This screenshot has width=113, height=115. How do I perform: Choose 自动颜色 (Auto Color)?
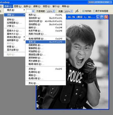click(46, 24)
